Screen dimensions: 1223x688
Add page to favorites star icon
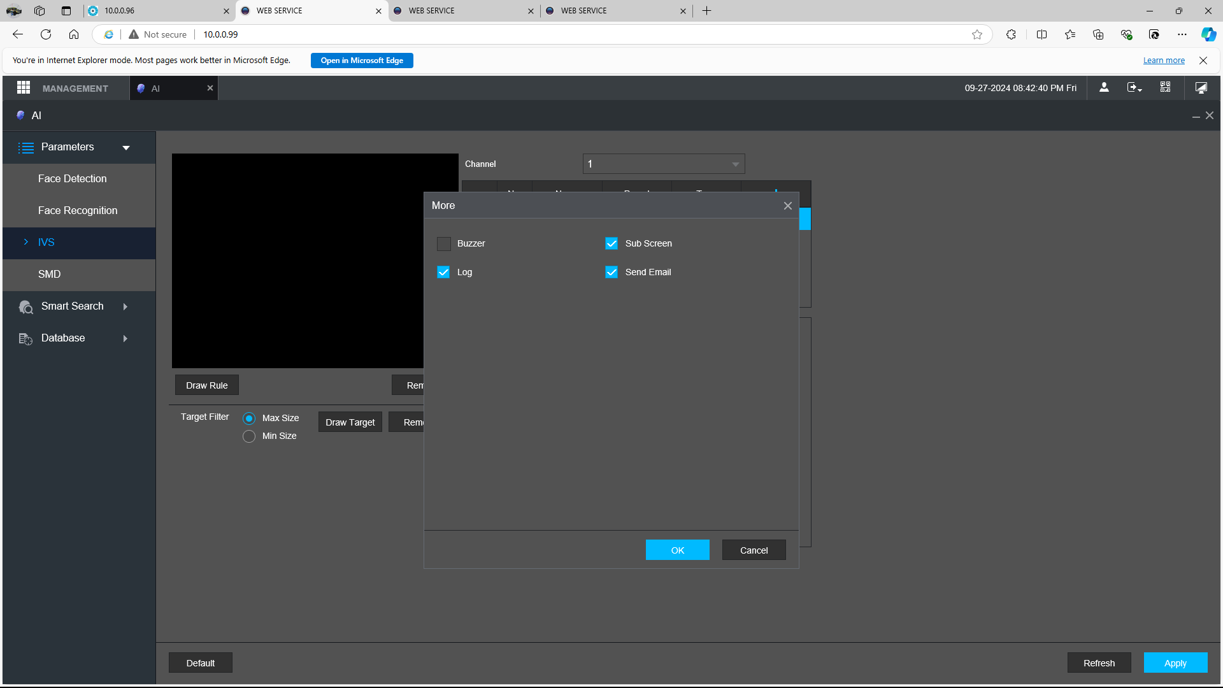click(977, 34)
